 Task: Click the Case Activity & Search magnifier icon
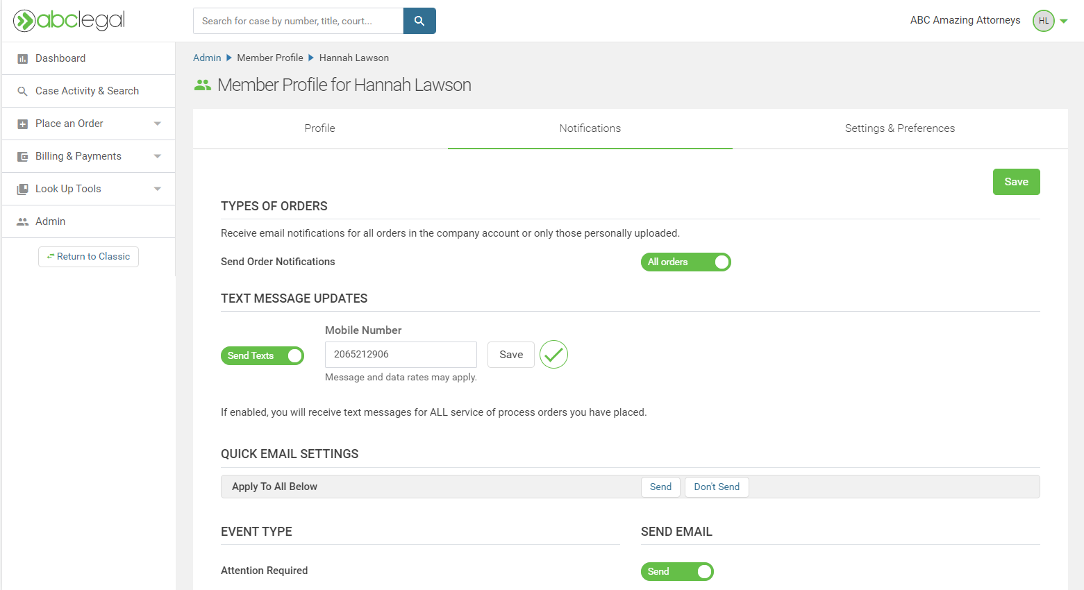click(x=22, y=92)
